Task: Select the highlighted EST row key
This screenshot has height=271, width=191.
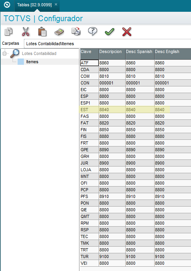Action: (x=89, y=110)
